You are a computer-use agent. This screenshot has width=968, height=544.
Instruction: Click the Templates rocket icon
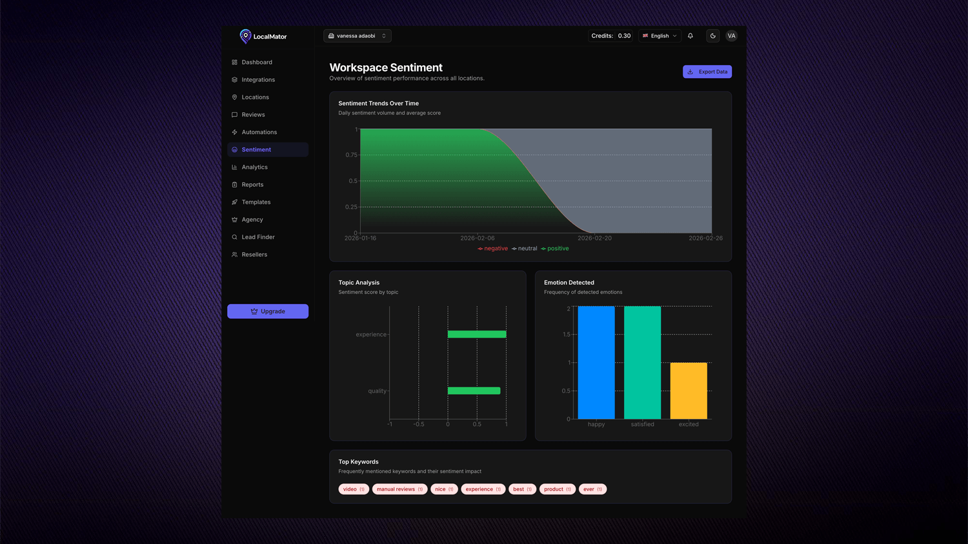coord(234,202)
